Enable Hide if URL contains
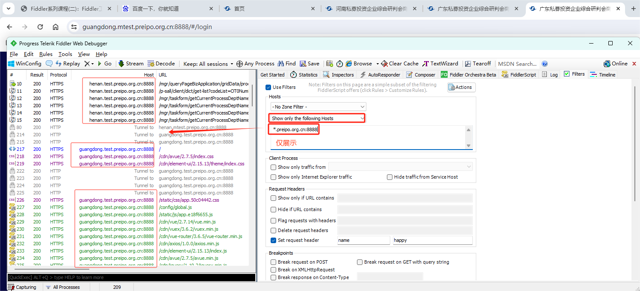Viewport: 640px width, 291px height. pos(274,209)
